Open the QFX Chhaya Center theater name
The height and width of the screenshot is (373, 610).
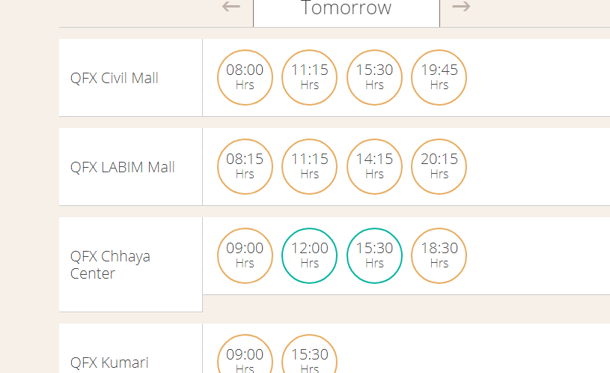coord(110,264)
